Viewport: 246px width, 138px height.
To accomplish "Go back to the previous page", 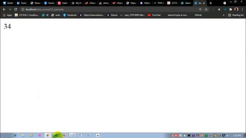I will (4, 9).
